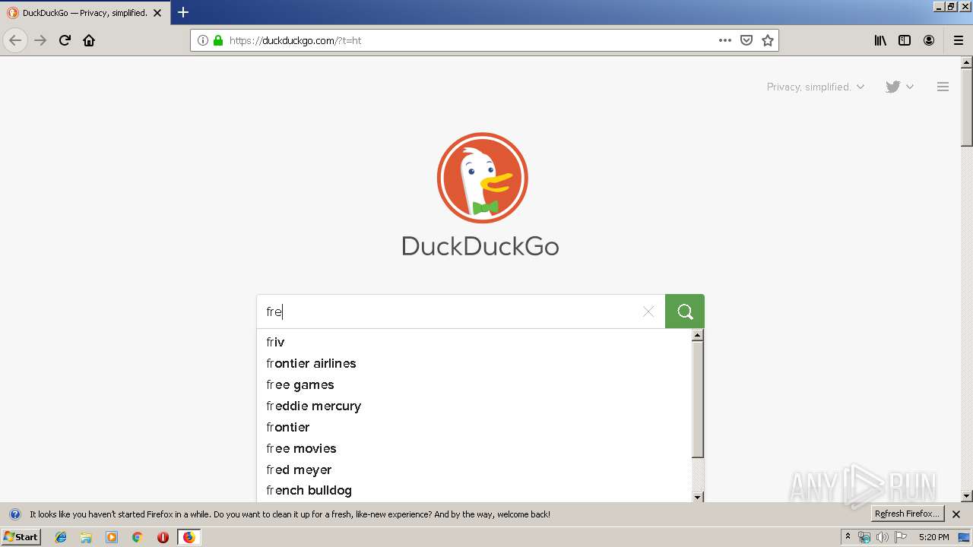Viewport: 973px width, 547px height.
Task: Open page actions three-dot menu
Action: pyautogui.click(x=725, y=40)
